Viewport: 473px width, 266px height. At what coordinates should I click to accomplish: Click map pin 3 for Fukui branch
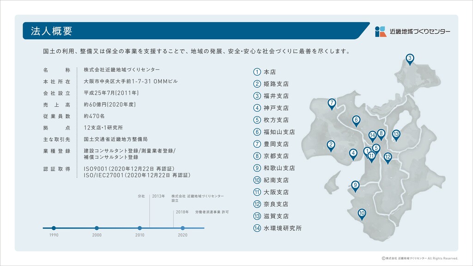409,59
